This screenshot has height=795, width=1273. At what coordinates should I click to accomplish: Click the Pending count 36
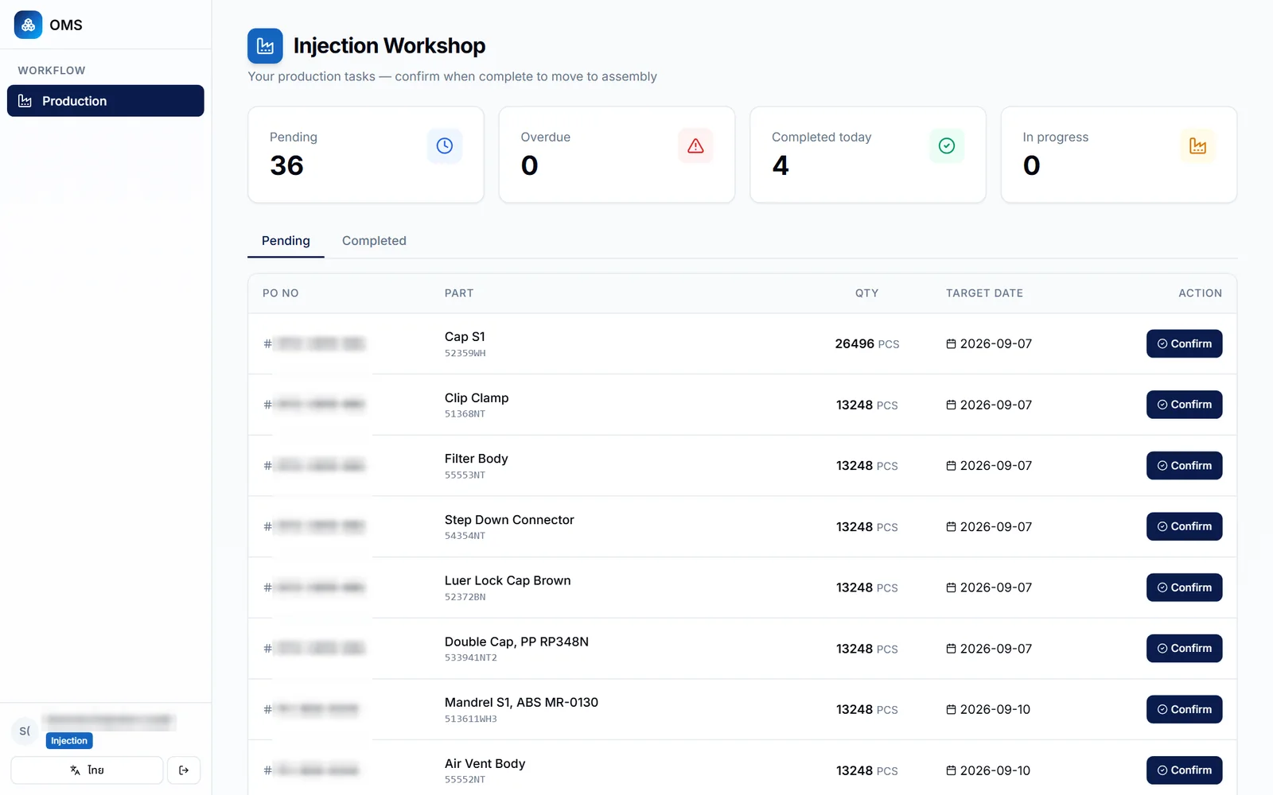click(286, 165)
